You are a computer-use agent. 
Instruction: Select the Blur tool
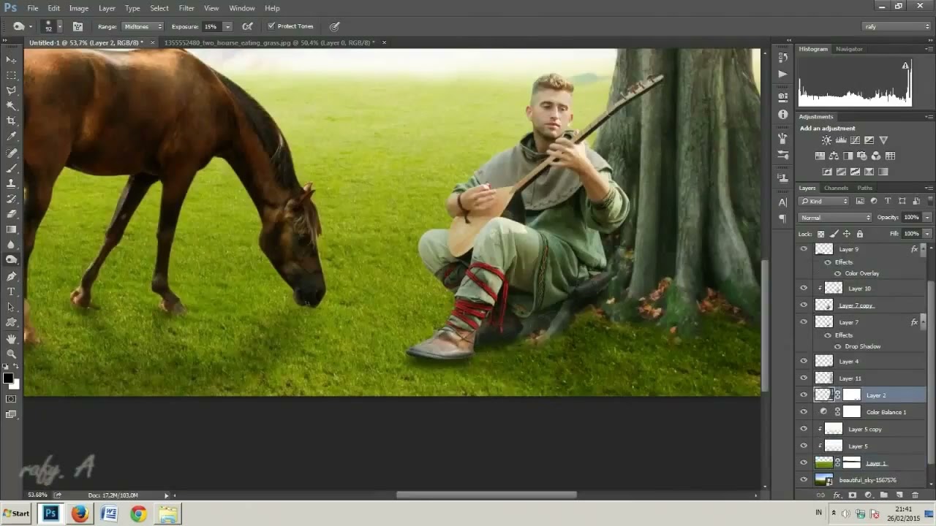pyautogui.click(x=11, y=245)
